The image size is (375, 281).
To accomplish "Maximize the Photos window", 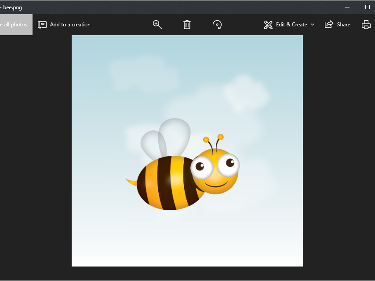I will coord(368,7).
